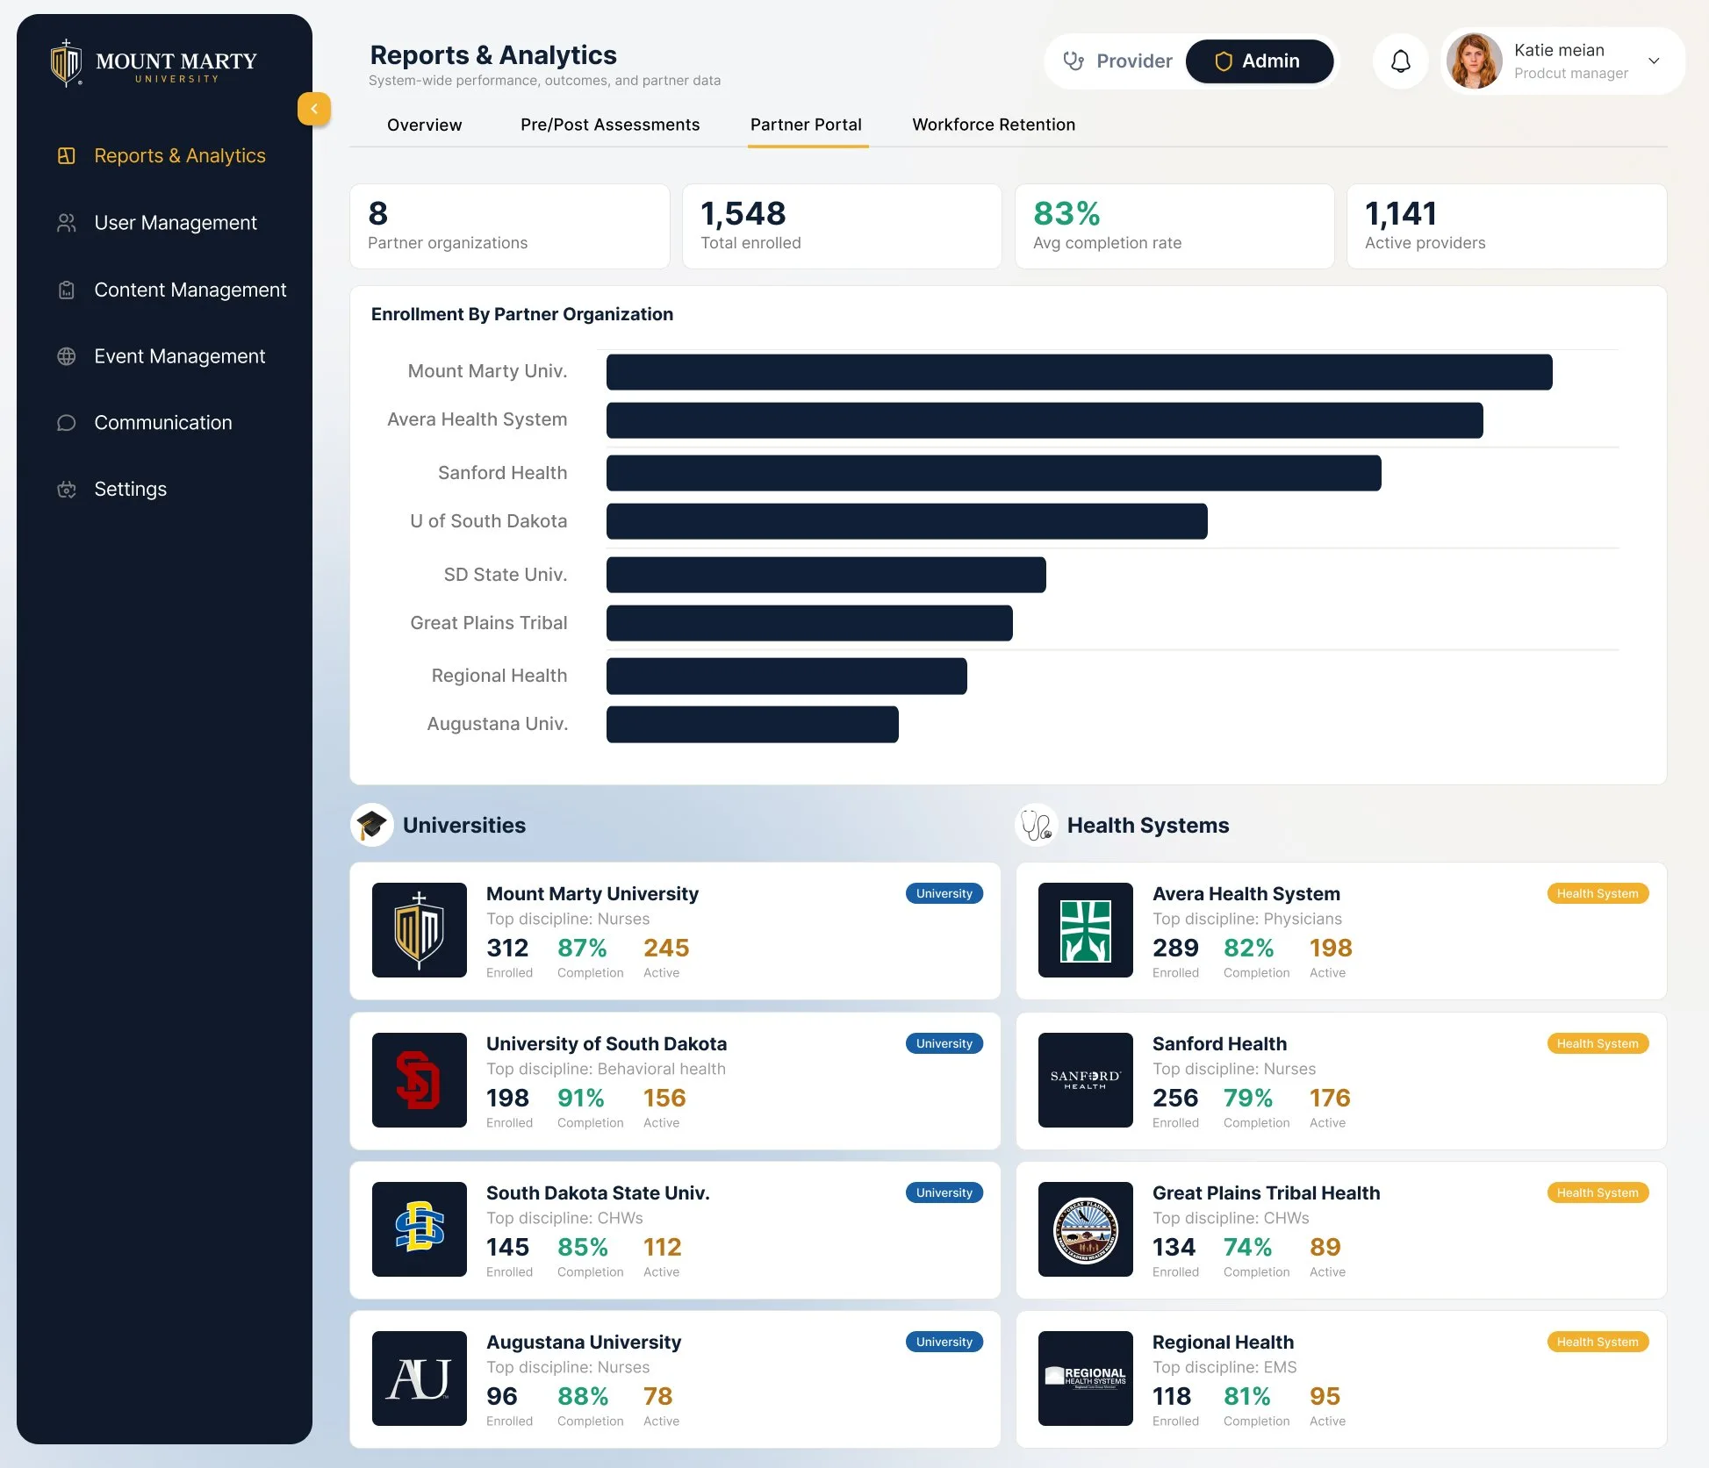
Task: Switch to Provider mode
Action: point(1117,61)
